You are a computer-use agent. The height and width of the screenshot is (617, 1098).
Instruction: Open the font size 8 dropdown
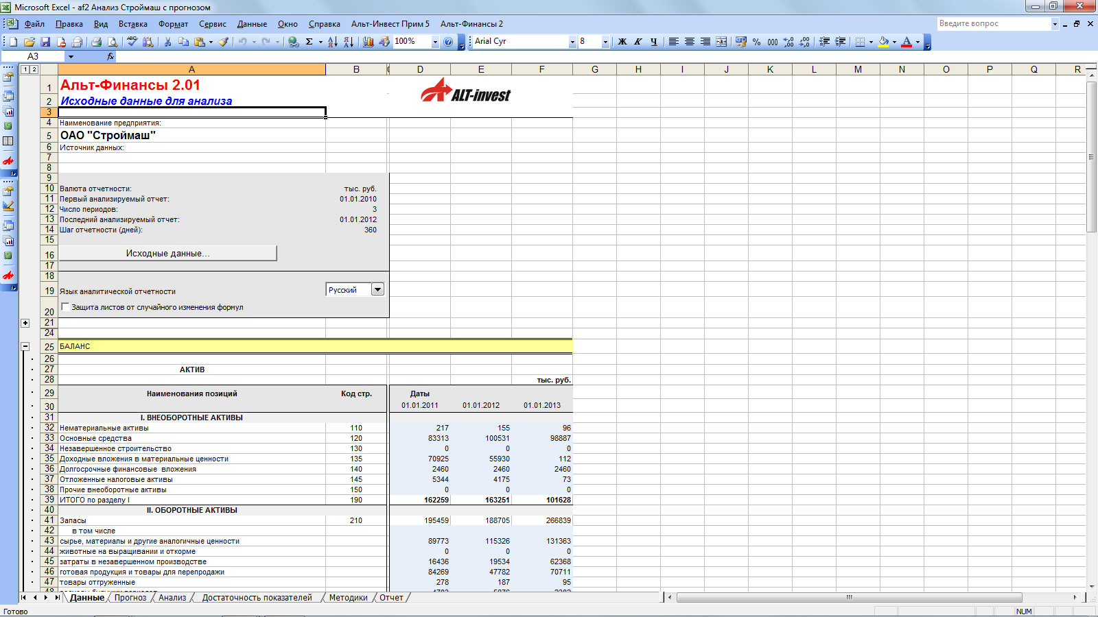[605, 42]
